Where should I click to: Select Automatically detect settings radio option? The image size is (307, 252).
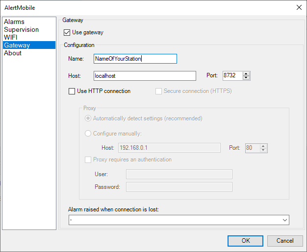88,118
